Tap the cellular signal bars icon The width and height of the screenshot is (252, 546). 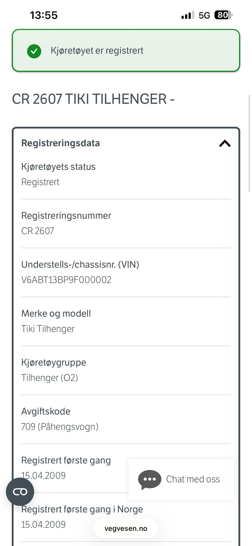[x=188, y=15]
